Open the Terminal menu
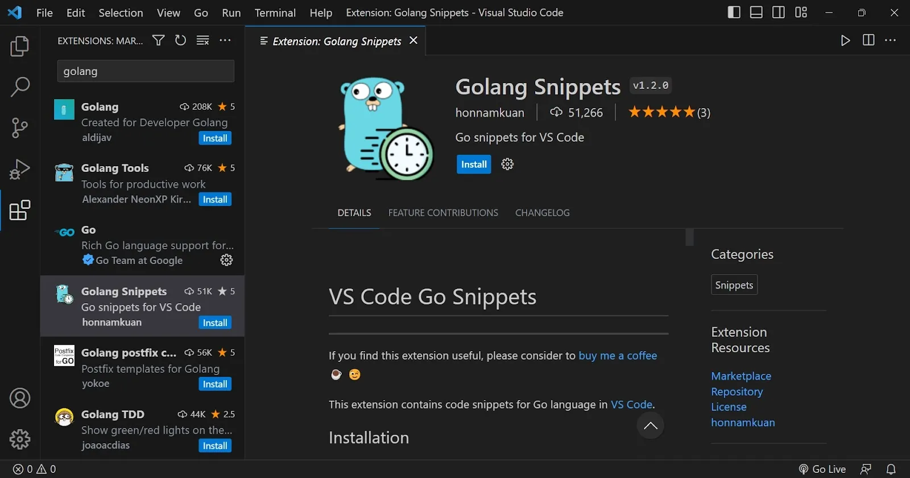Screen dimensions: 910x478 (x=275, y=13)
